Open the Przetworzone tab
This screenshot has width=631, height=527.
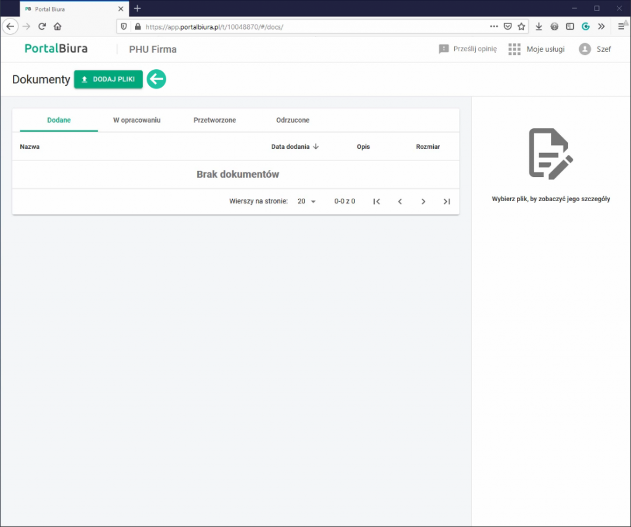point(214,120)
